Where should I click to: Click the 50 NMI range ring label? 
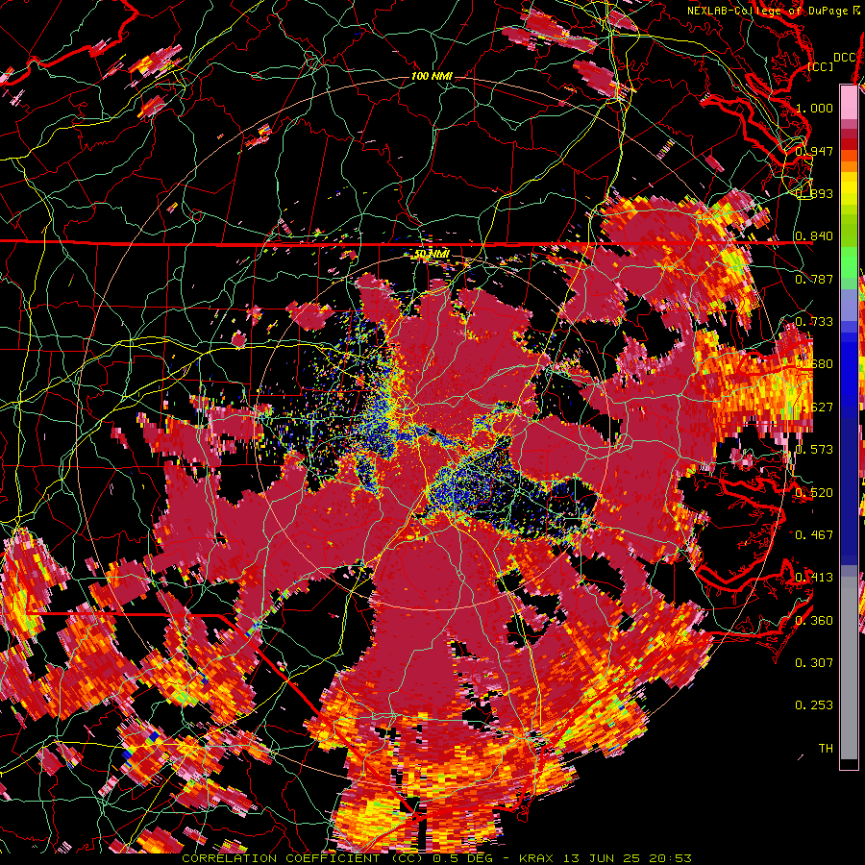432,255
